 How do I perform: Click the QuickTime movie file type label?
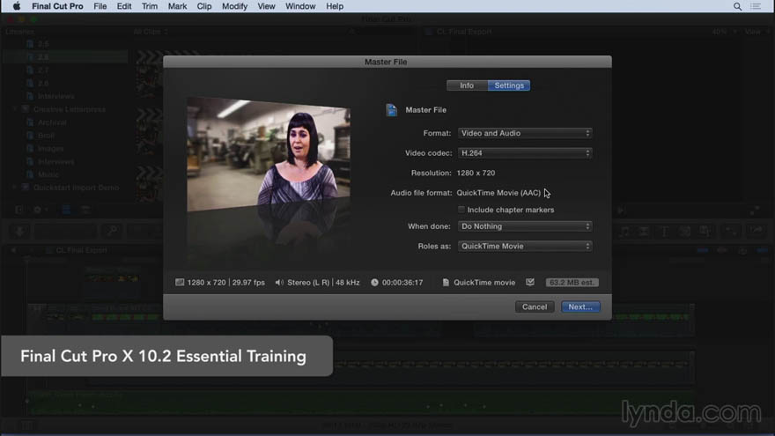coord(483,282)
